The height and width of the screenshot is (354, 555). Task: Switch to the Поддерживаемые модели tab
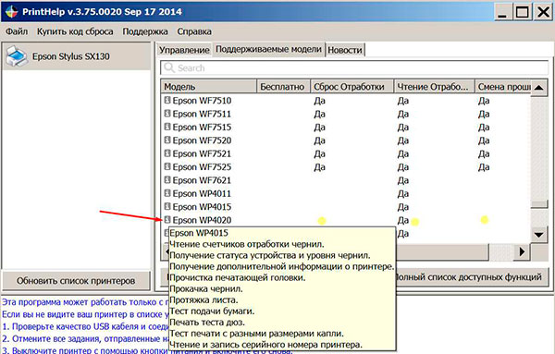pyautogui.click(x=268, y=49)
